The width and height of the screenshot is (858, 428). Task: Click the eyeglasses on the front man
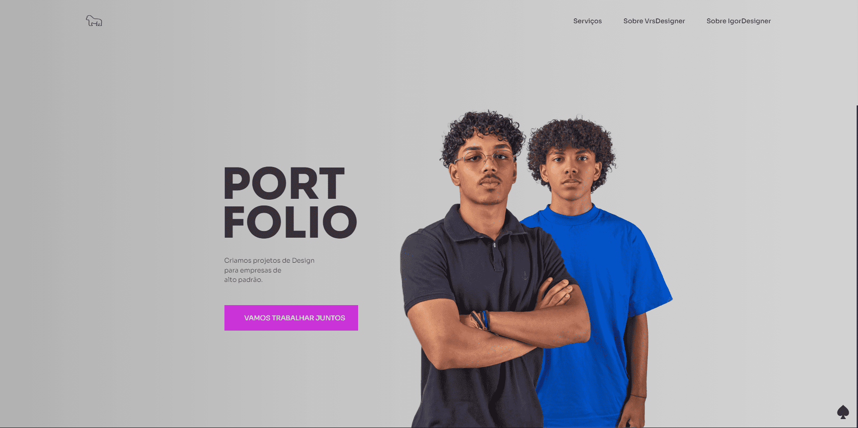(x=484, y=158)
